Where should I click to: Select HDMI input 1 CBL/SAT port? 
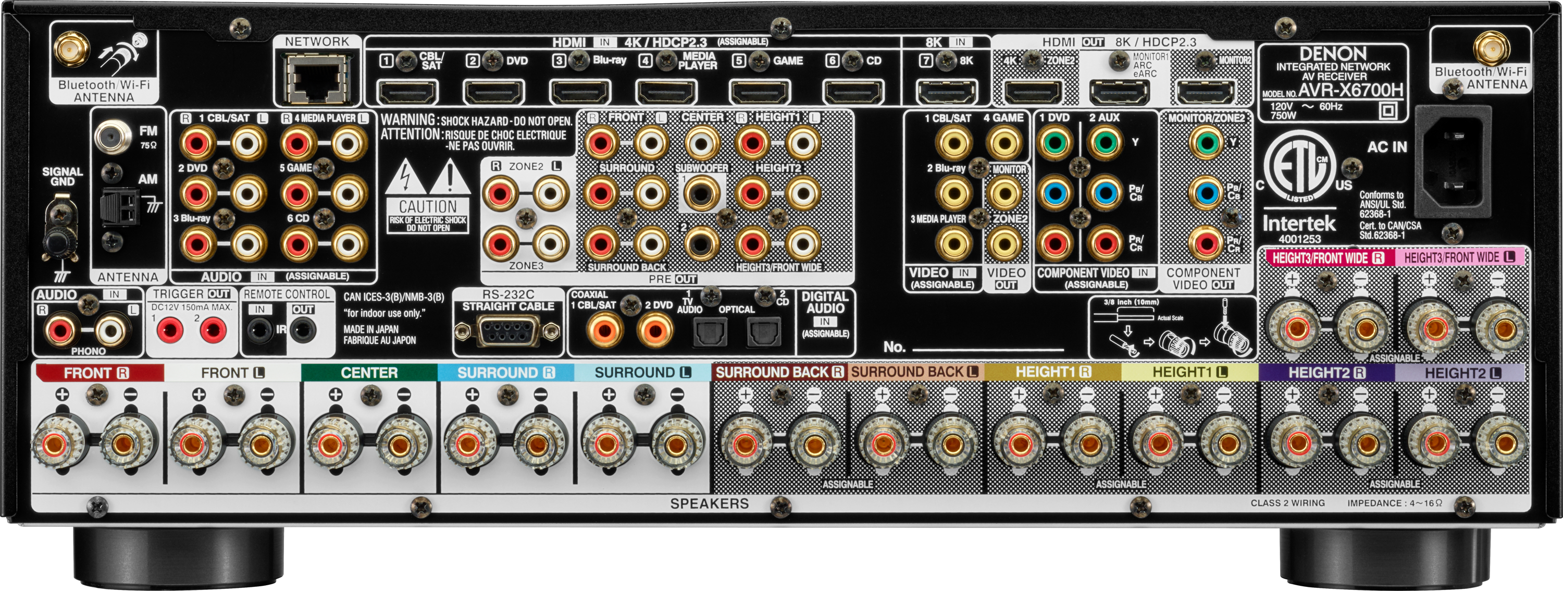(x=408, y=92)
